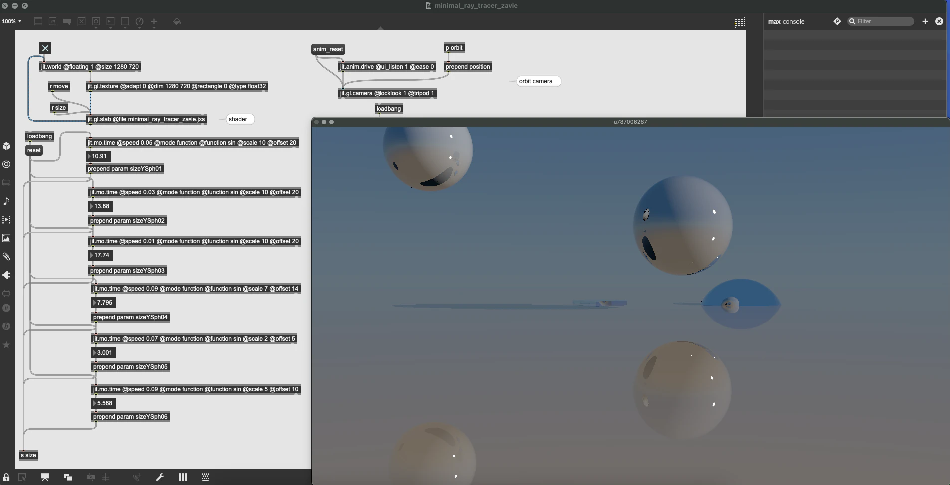Open the audio browser note icon
Viewport: 950px width, 485px height.
pos(6,201)
